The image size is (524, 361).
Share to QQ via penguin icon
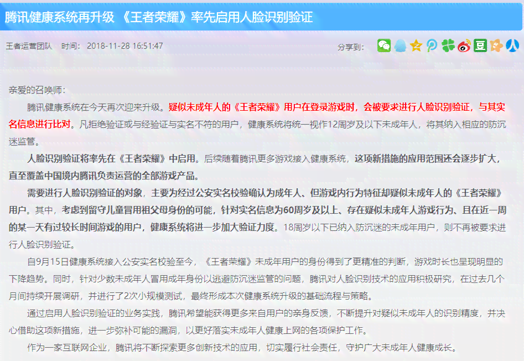[x=400, y=45]
